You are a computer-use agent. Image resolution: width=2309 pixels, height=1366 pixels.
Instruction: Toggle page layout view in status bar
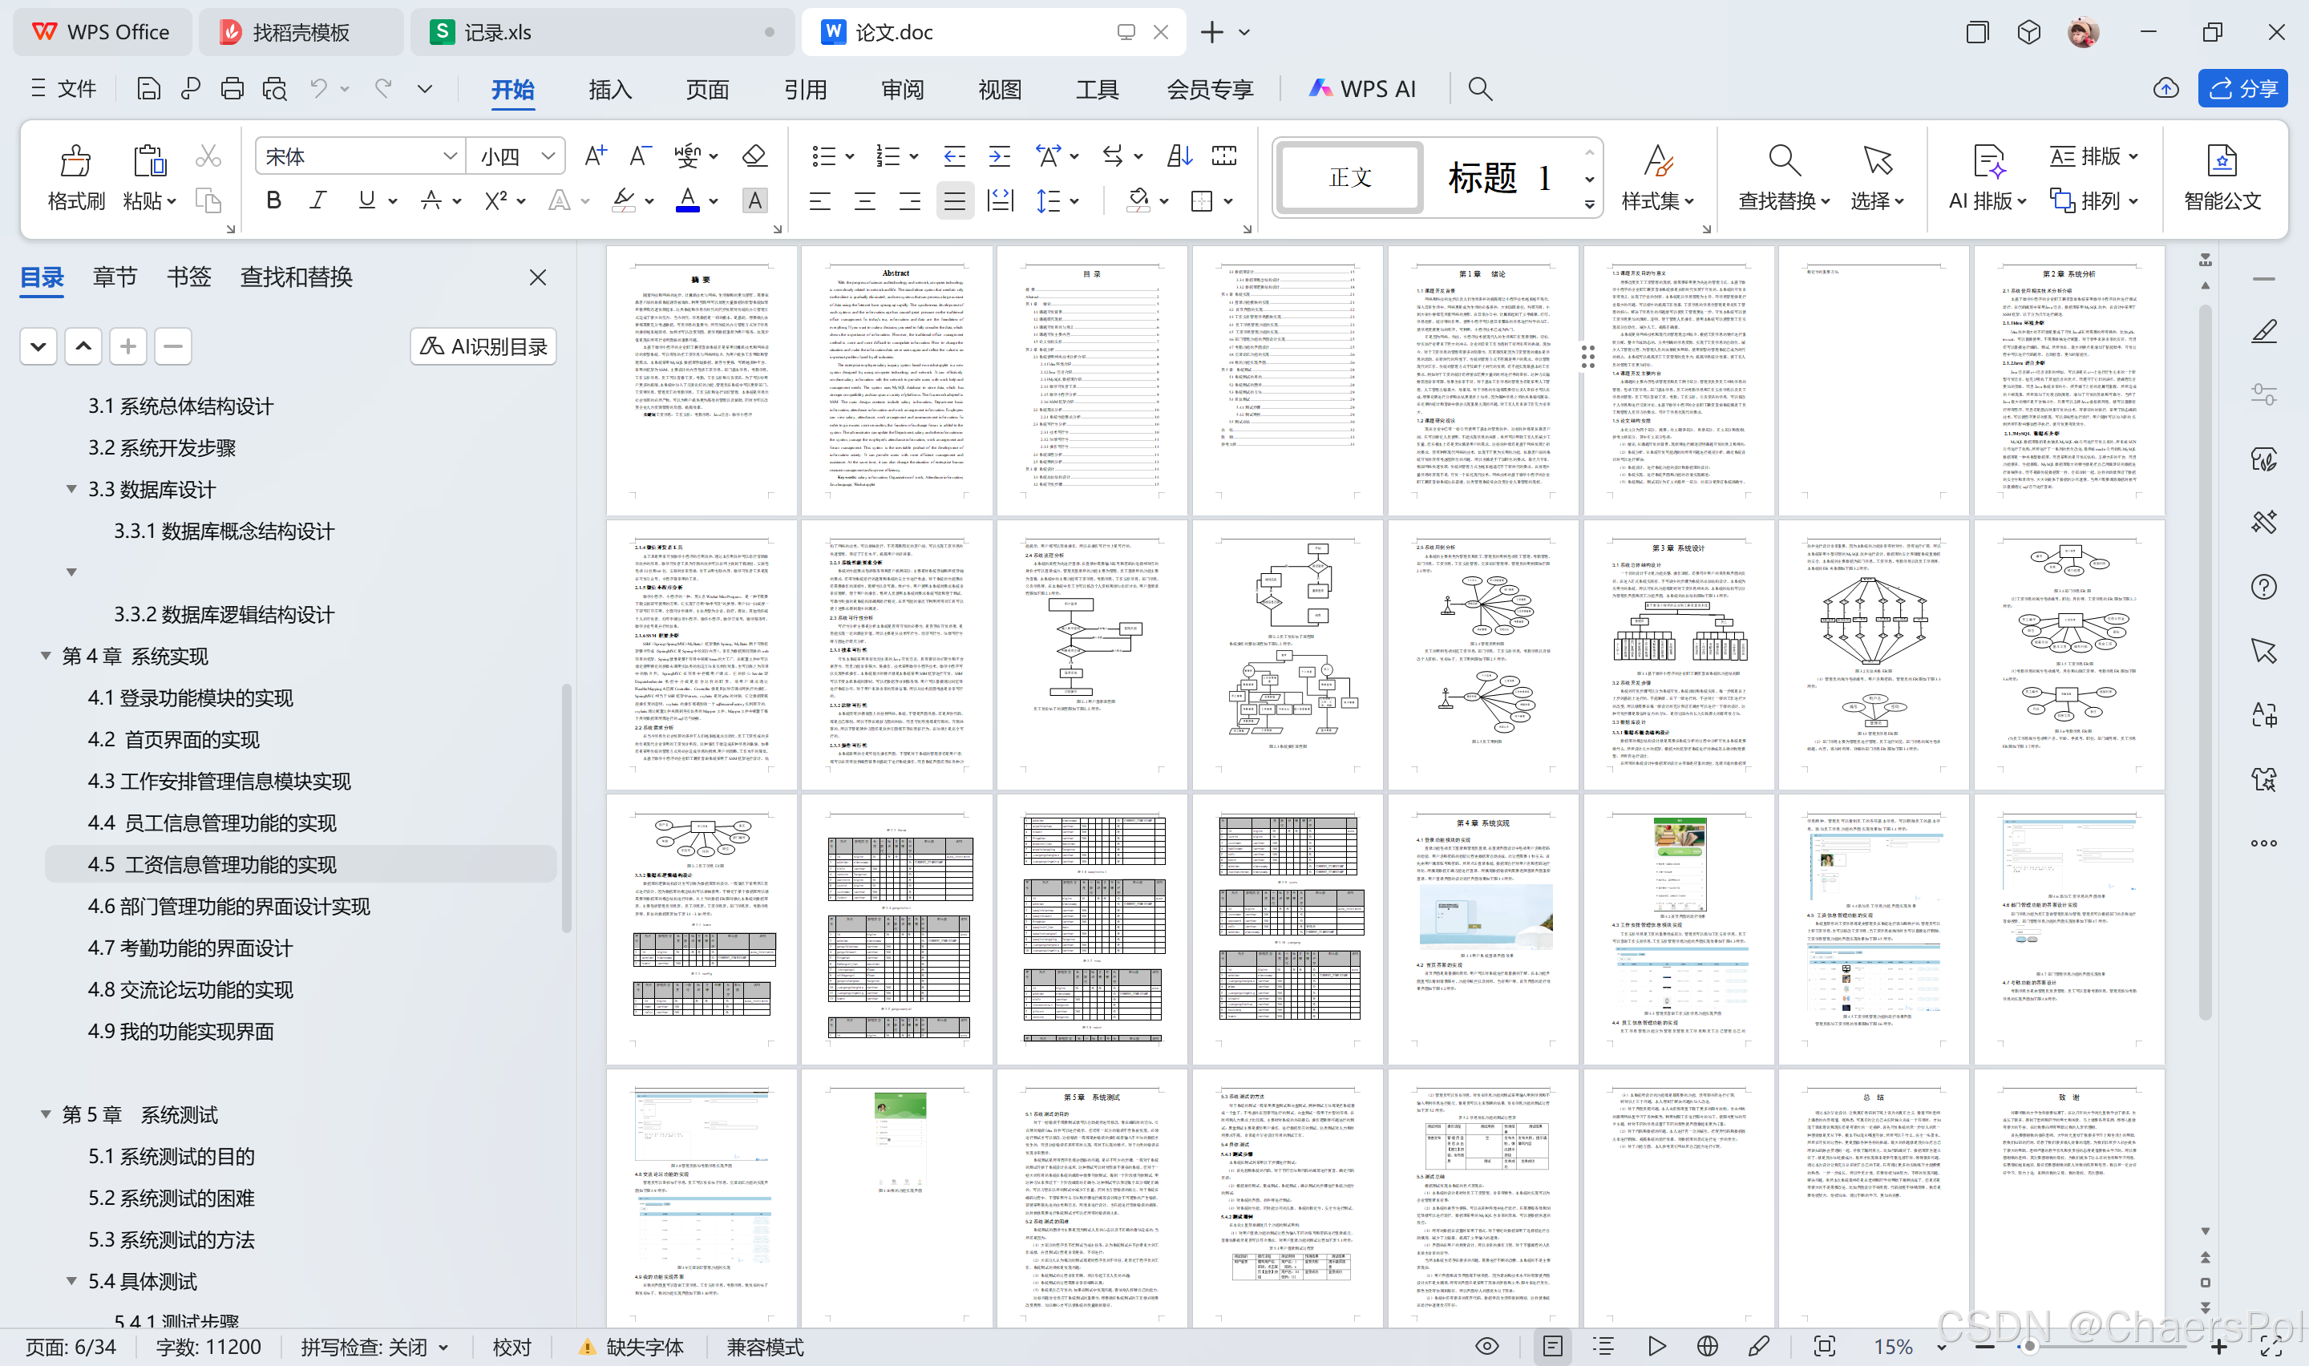1552,1346
